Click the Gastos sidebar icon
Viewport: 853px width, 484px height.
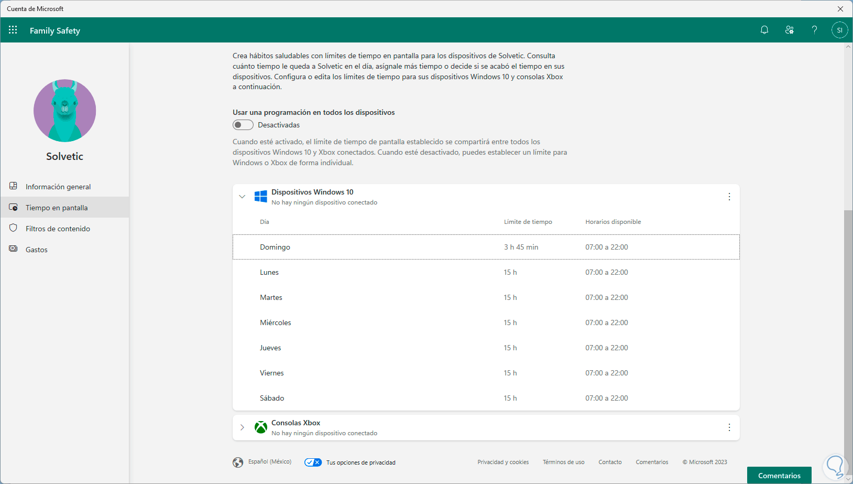[x=13, y=249]
